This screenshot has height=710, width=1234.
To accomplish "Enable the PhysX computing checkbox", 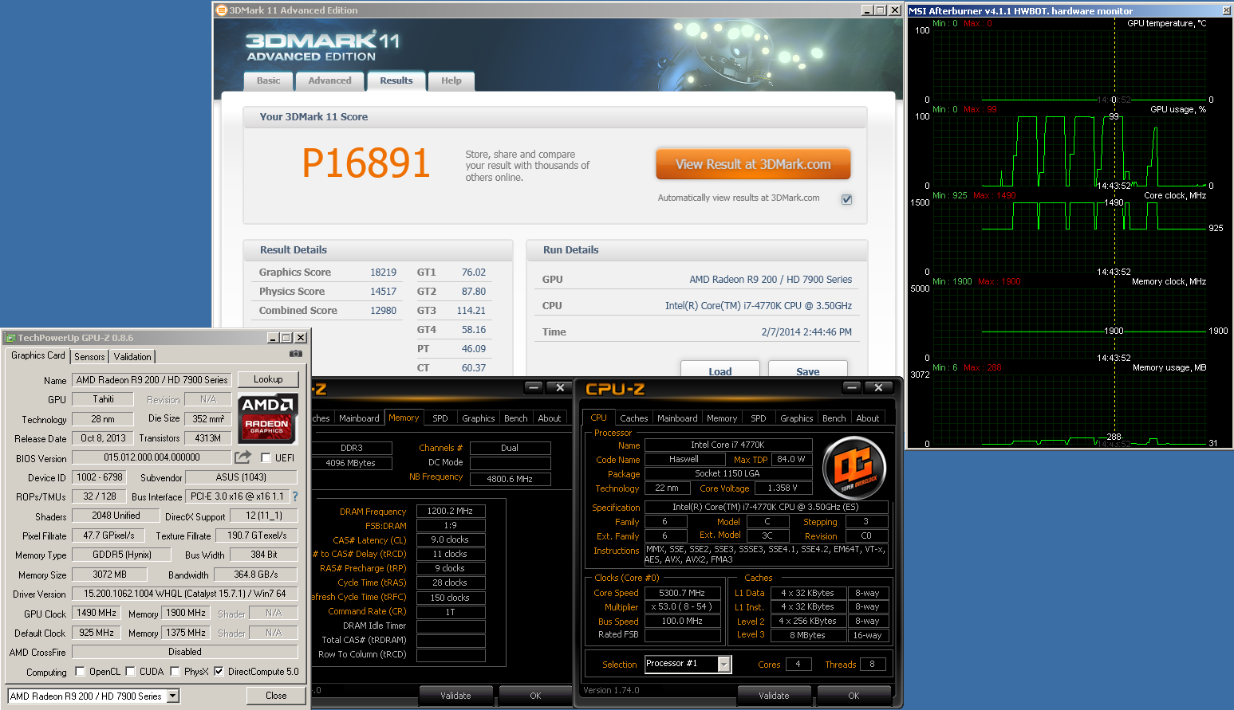I will click(175, 672).
